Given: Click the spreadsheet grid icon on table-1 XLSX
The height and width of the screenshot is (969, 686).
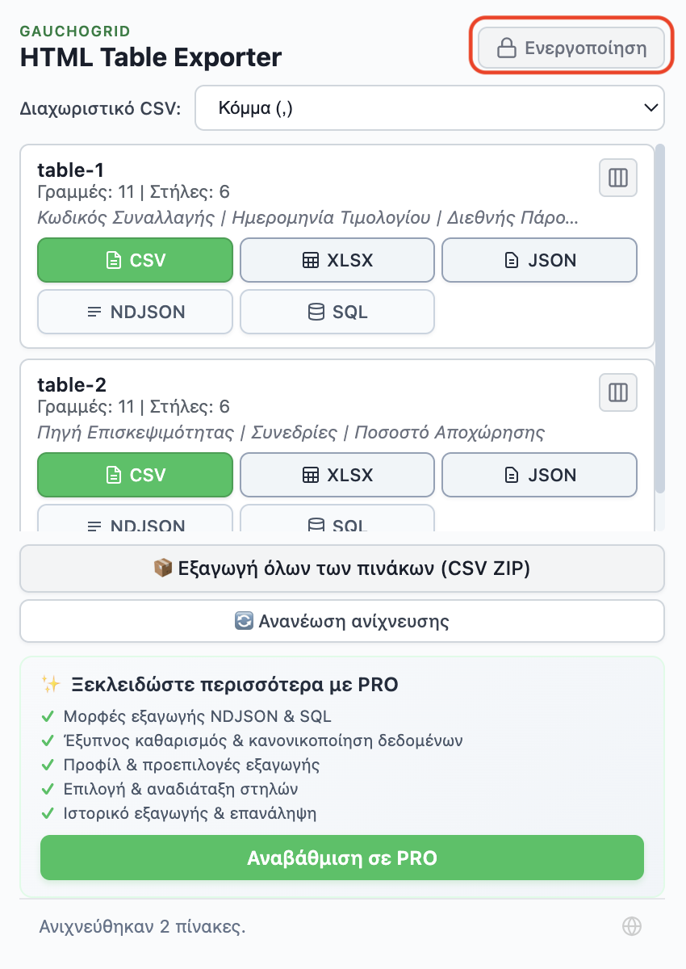Looking at the screenshot, I should pyautogui.click(x=309, y=260).
